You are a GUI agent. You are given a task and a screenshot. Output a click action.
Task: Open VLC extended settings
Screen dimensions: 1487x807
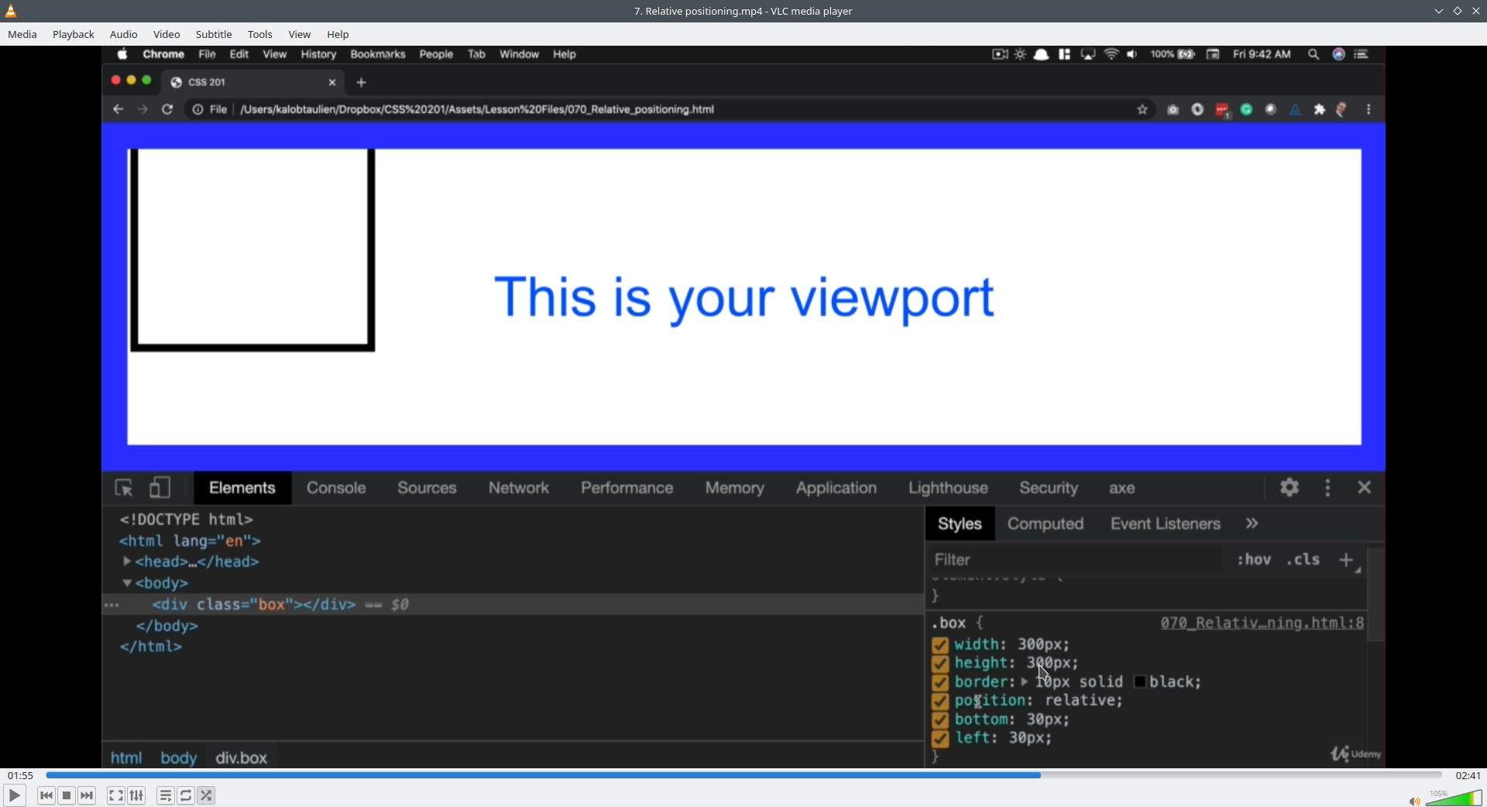(137, 795)
